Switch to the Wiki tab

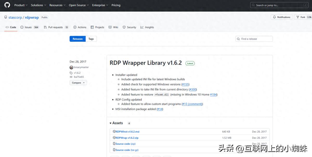click(x=113, y=27)
